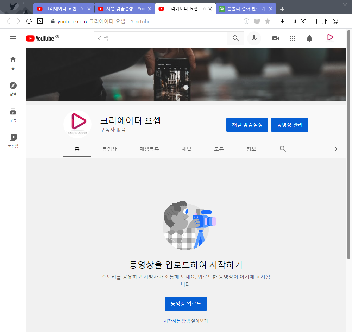The image size is (352, 332).
Task: Show more channel tabs with right chevron
Action: click(336, 149)
